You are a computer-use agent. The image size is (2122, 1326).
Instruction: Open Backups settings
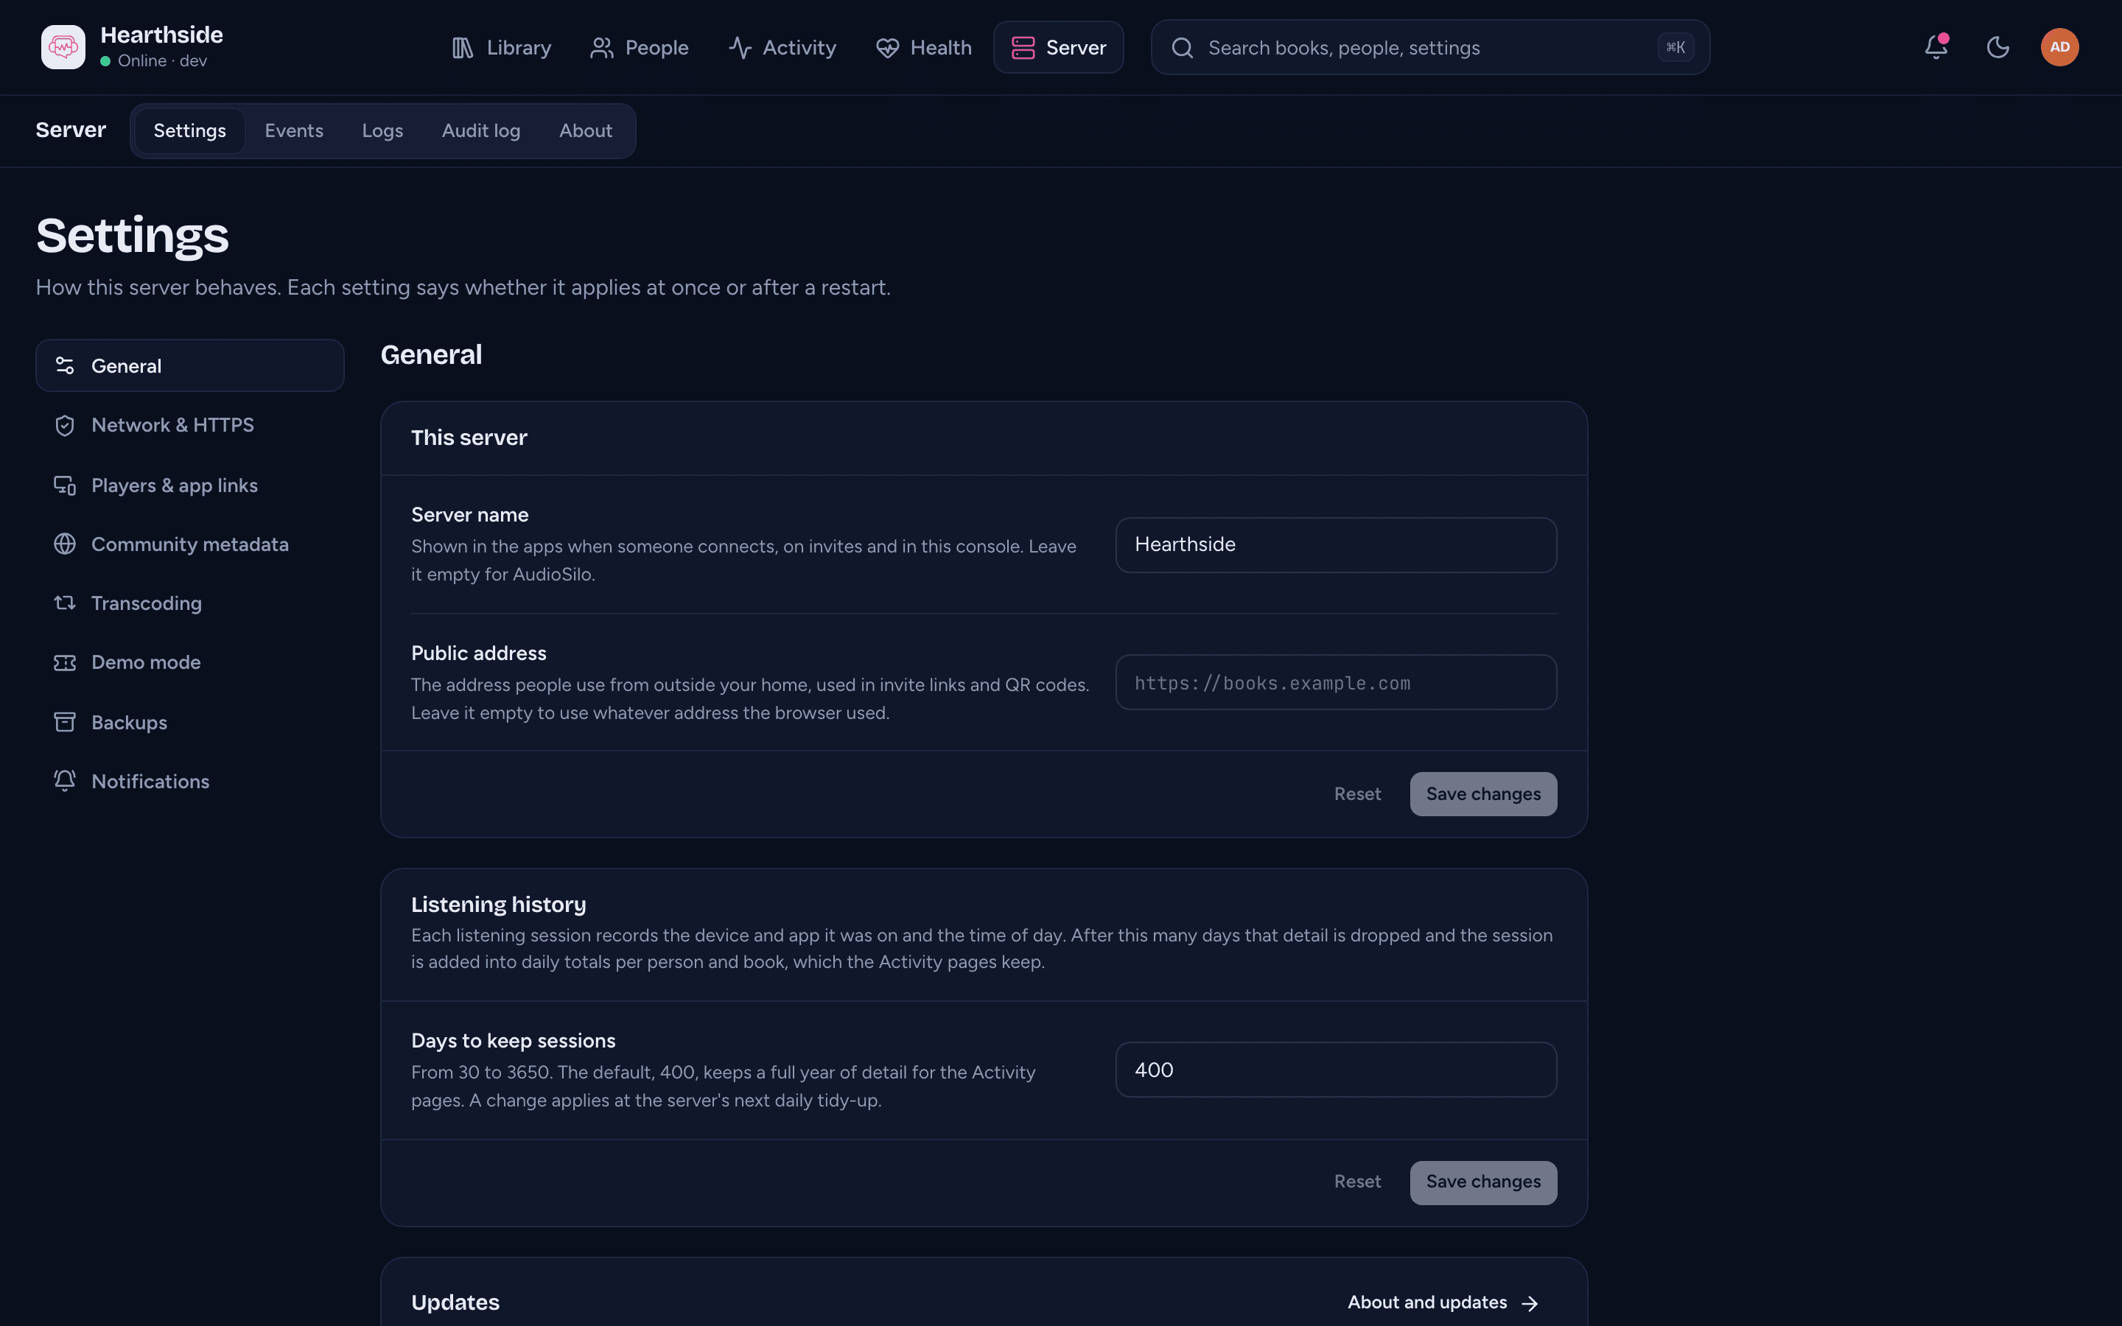tap(189, 723)
